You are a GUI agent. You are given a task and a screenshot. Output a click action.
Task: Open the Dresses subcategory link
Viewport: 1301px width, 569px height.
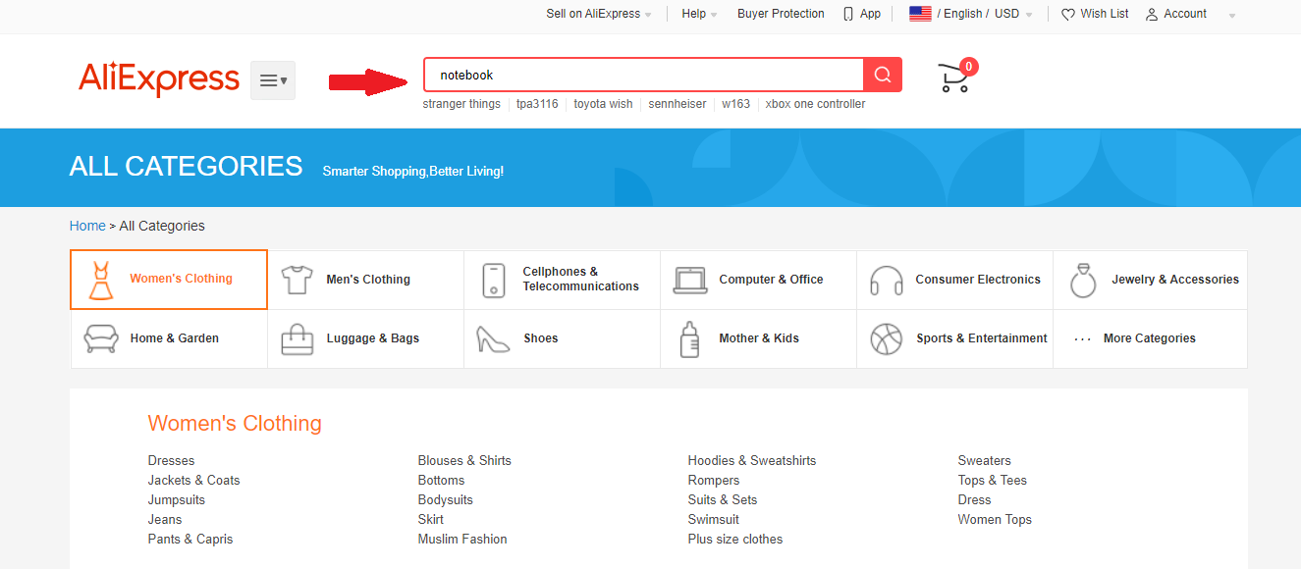point(172,461)
